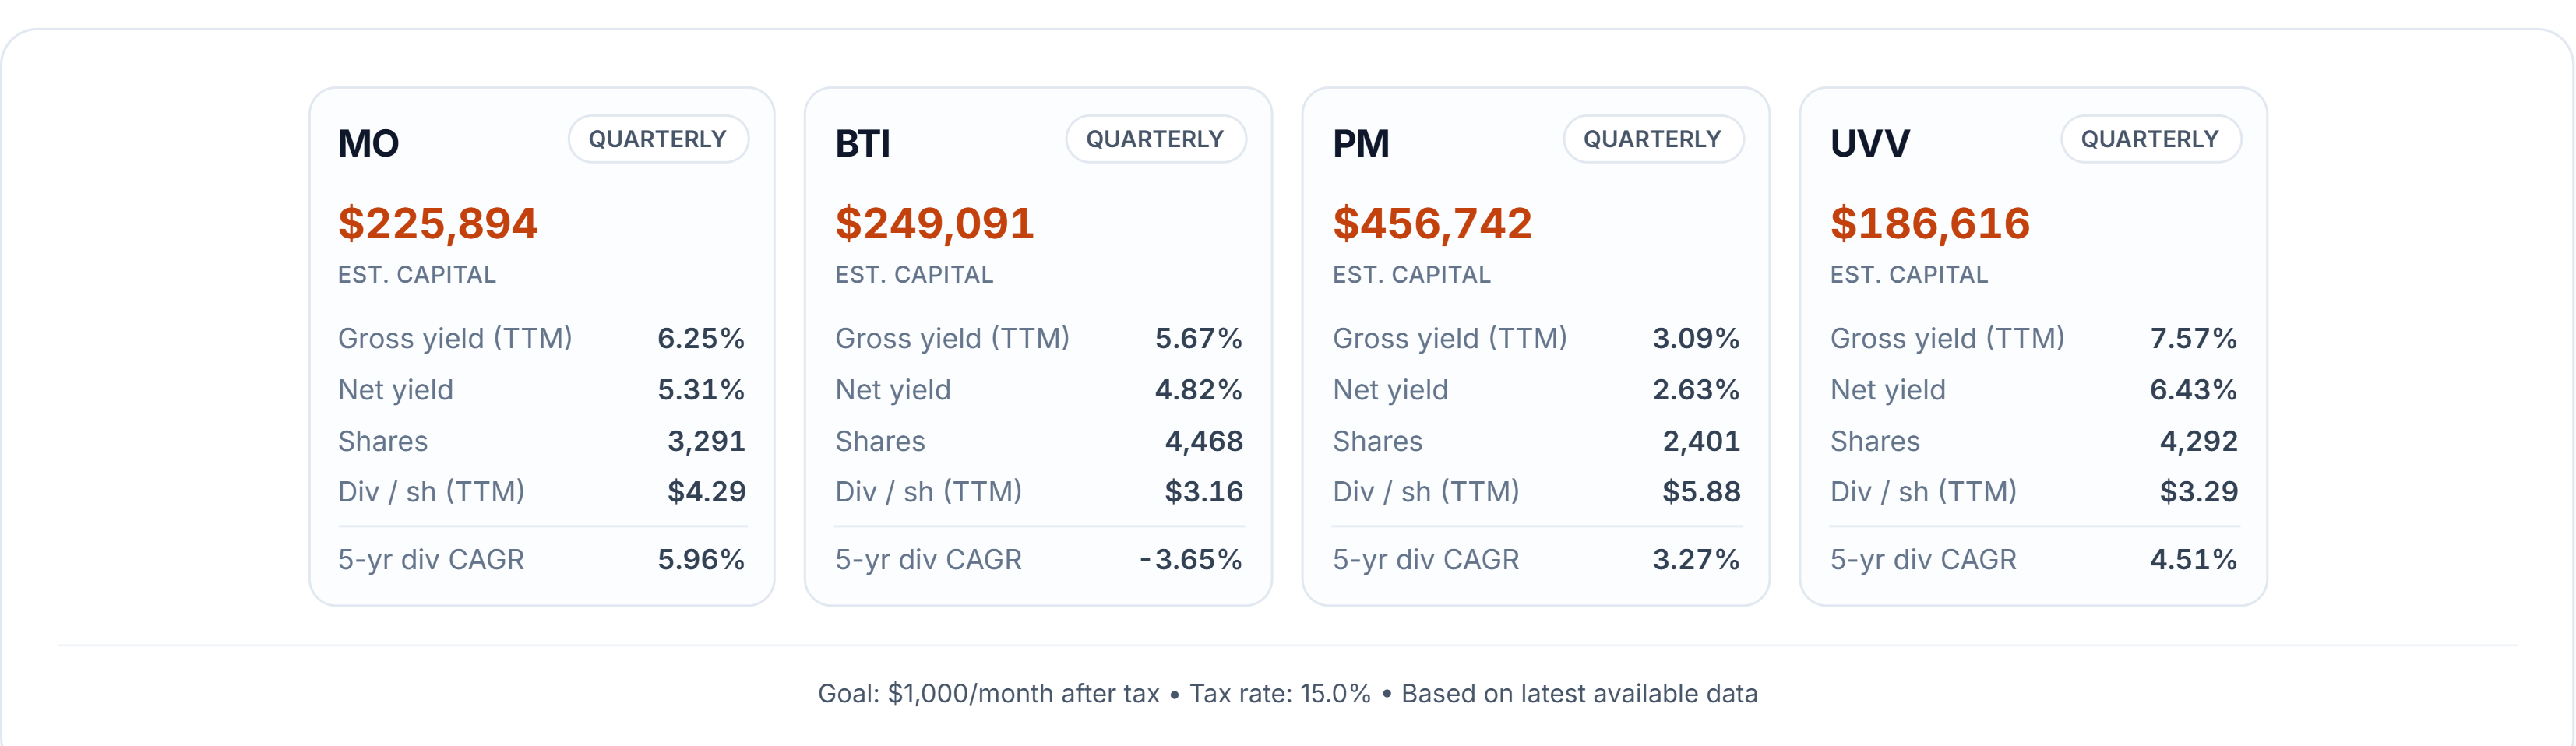The width and height of the screenshot is (2576, 746).
Task: Click the BTI ticker heading
Action: 862,144
